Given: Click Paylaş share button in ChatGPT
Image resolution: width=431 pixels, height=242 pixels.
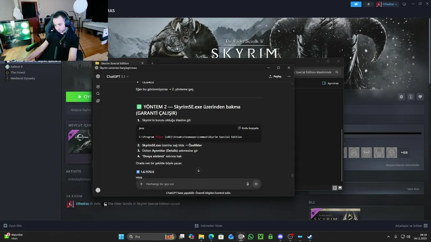Looking at the screenshot, I should pyautogui.click(x=275, y=76).
